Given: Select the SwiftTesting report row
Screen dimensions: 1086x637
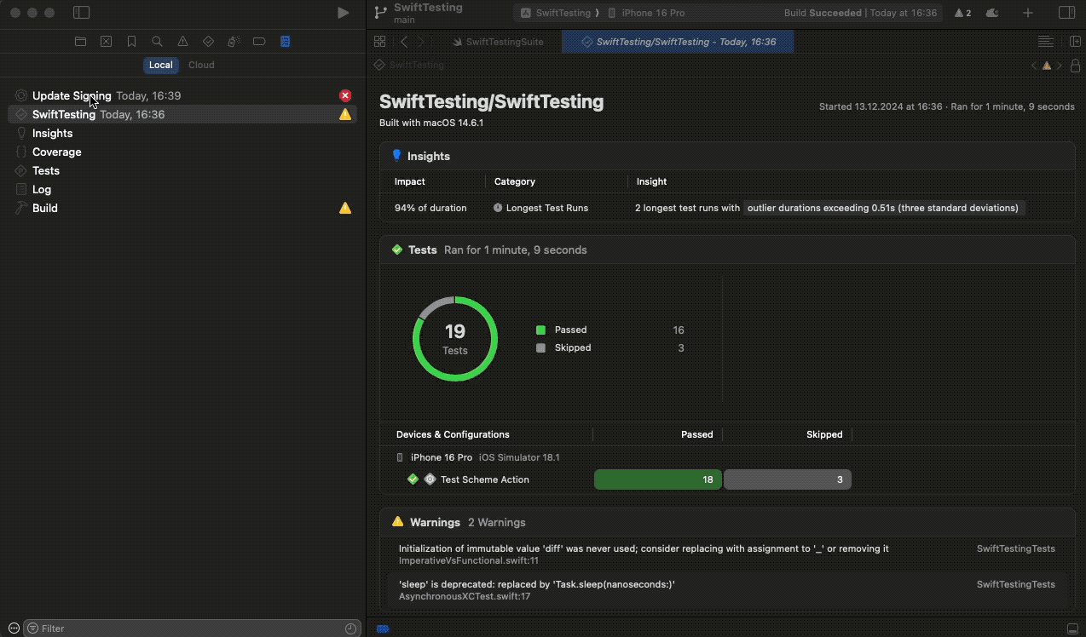Looking at the screenshot, I should click(182, 114).
